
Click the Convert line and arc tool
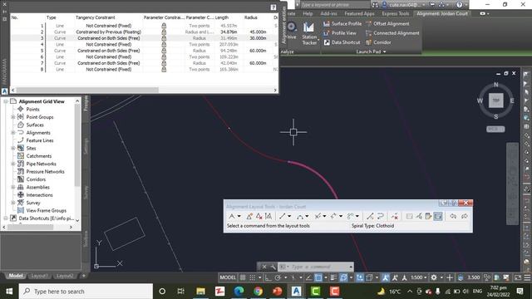(x=370, y=216)
